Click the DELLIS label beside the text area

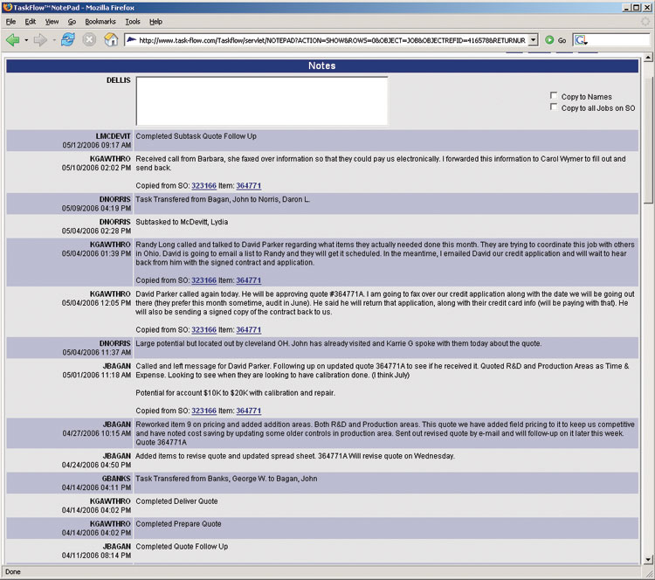(x=118, y=80)
